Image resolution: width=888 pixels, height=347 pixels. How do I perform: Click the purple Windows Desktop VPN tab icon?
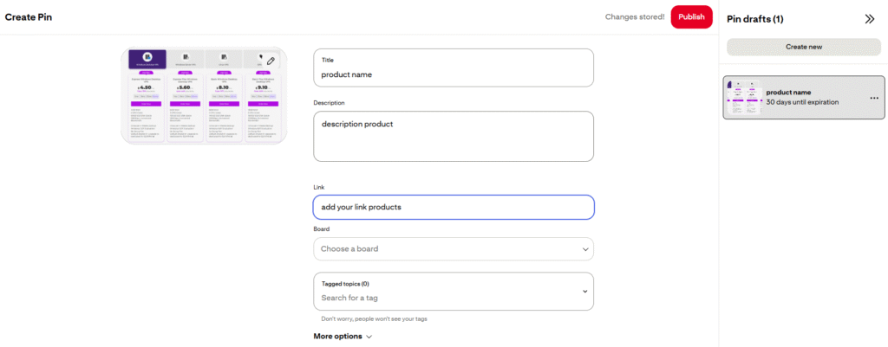click(x=147, y=57)
